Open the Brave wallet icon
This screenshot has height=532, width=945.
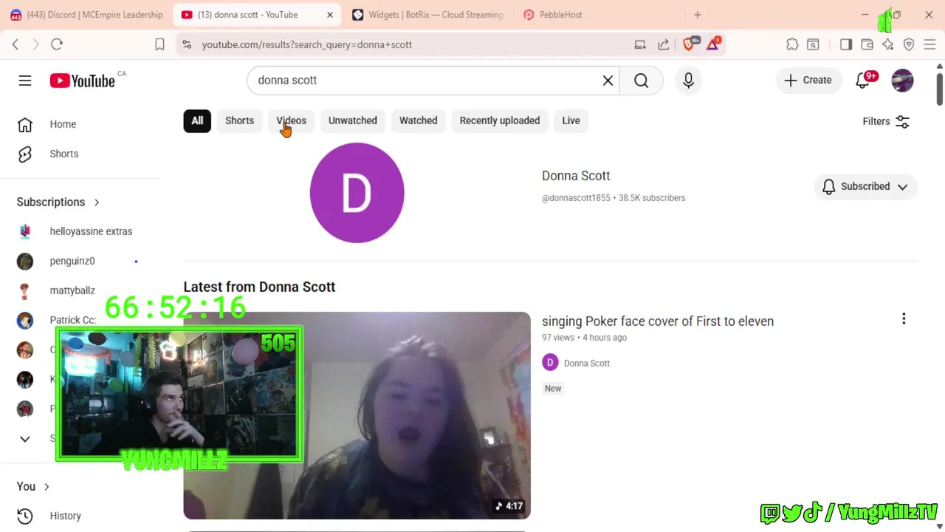pos(867,44)
